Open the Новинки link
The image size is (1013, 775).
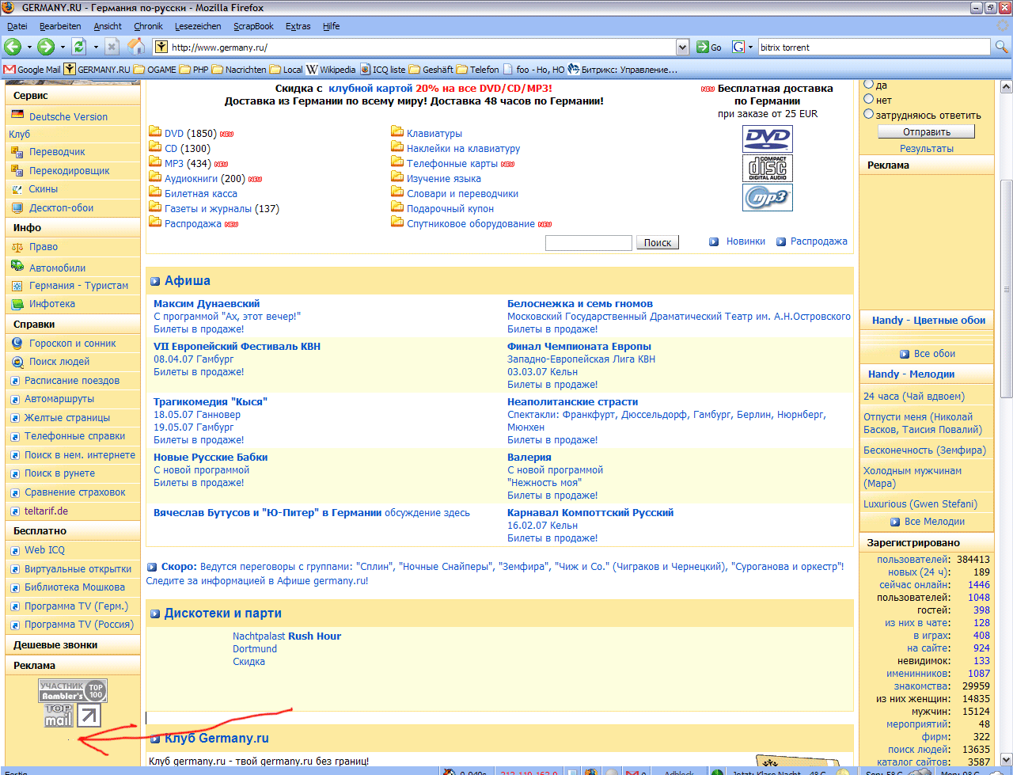(x=746, y=241)
